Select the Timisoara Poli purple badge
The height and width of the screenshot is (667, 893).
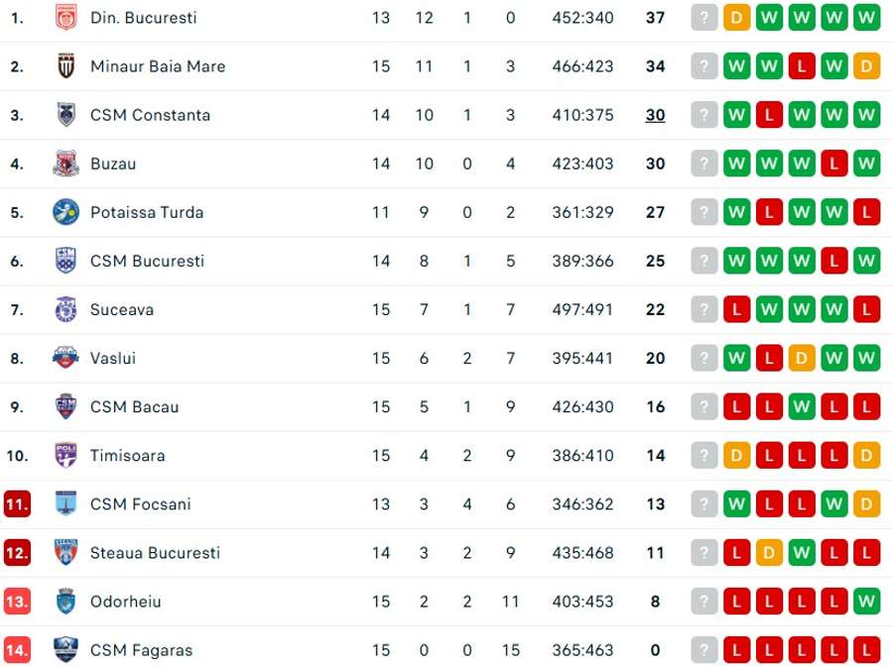pos(66,456)
